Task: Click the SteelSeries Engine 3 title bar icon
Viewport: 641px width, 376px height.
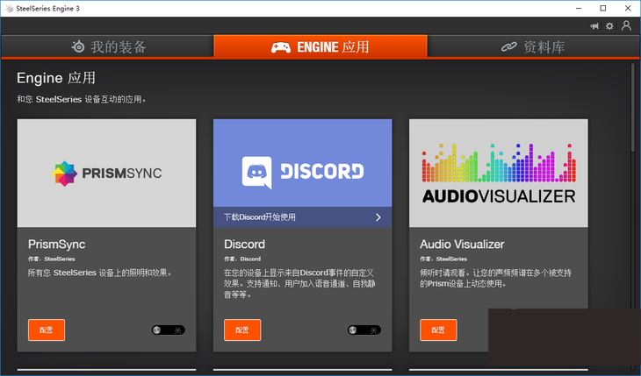Action: point(10,8)
